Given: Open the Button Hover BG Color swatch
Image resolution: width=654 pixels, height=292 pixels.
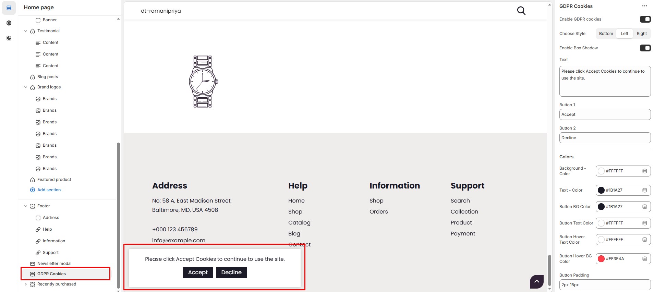Looking at the screenshot, I should [x=601, y=259].
